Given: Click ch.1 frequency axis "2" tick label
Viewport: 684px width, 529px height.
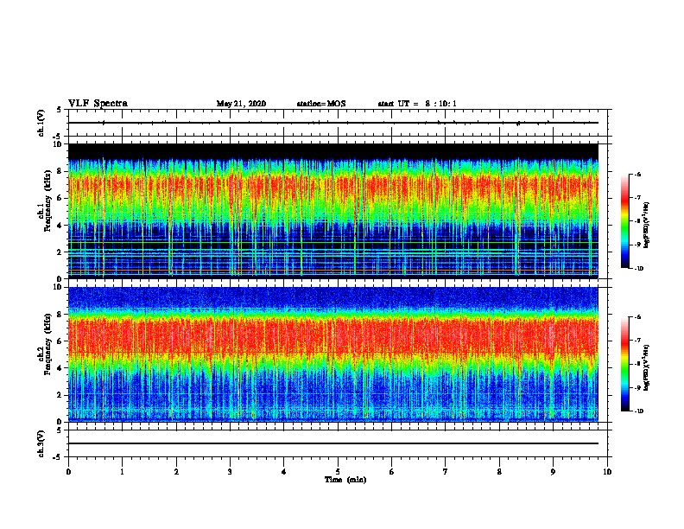Looking at the screenshot, I should coord(60,252).
